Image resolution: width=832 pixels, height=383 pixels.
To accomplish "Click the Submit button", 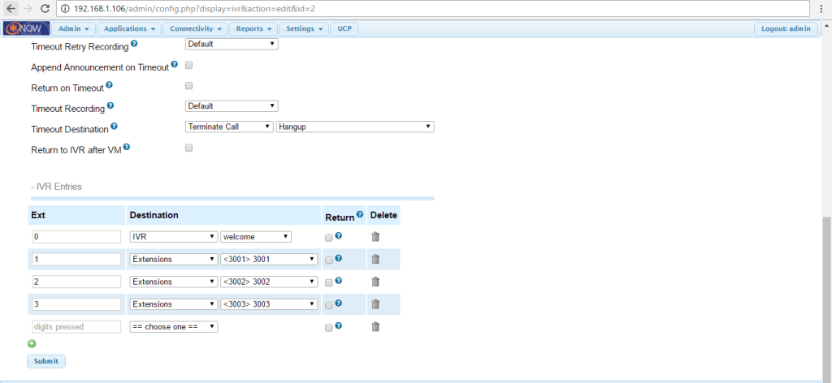I will tap(46, 361).
